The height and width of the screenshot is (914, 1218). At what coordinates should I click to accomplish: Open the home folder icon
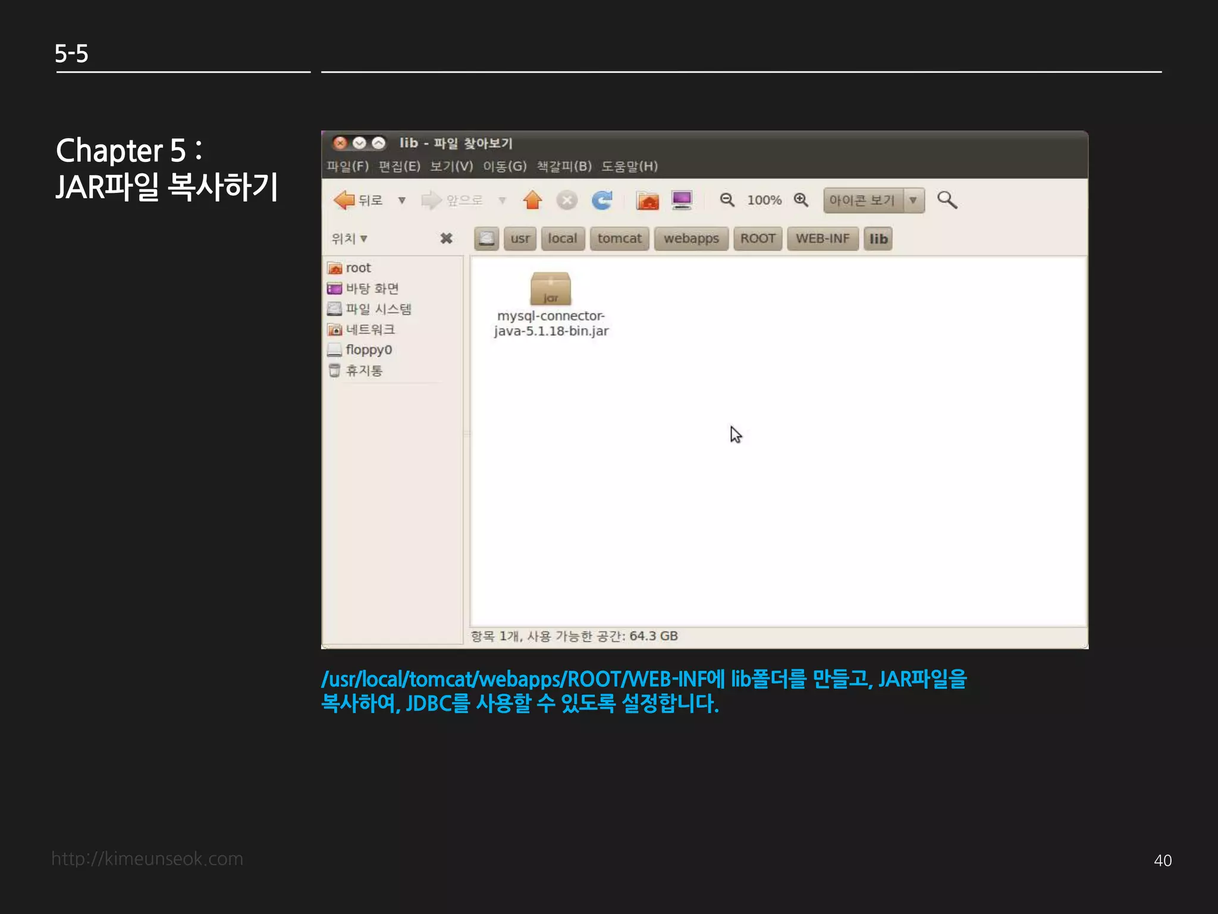(648, 201)
